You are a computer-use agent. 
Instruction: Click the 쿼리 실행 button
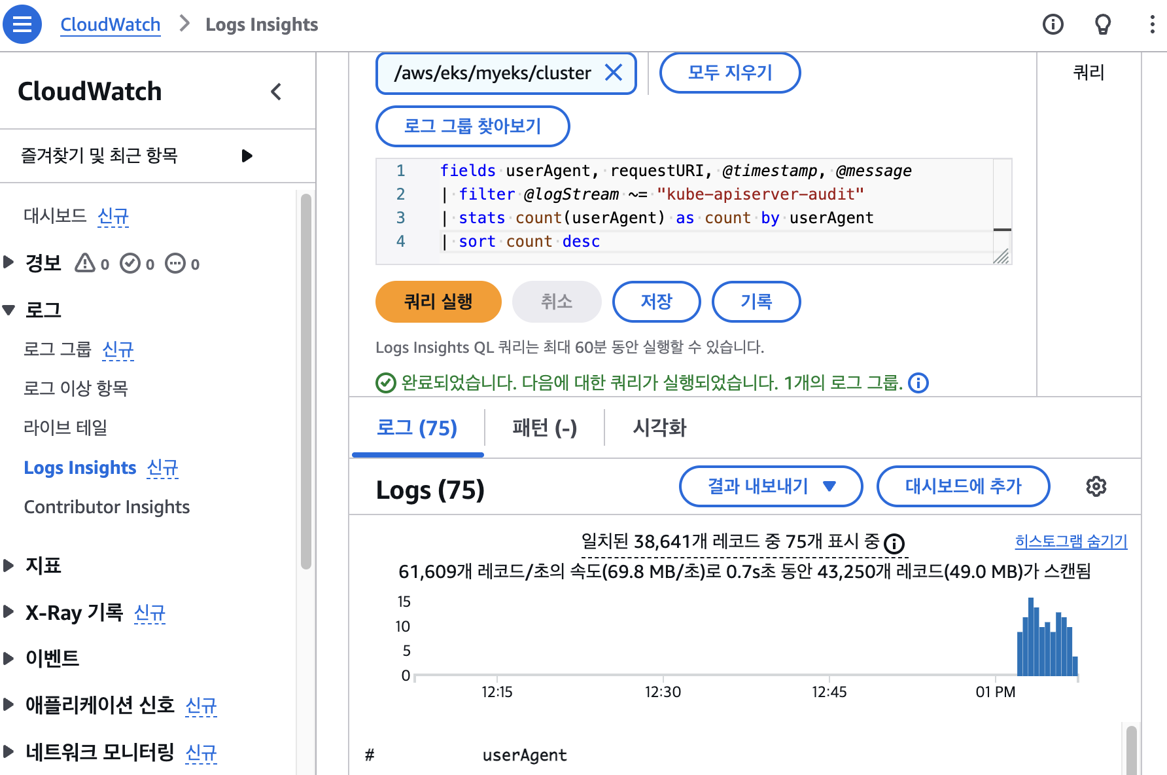[x=438, y=302]
